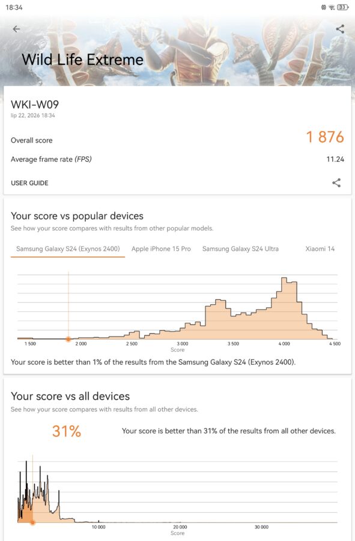The image size is (355, 541).
Task: Tap the Average frame rate (FPS) row
Action: pos(178,159)
